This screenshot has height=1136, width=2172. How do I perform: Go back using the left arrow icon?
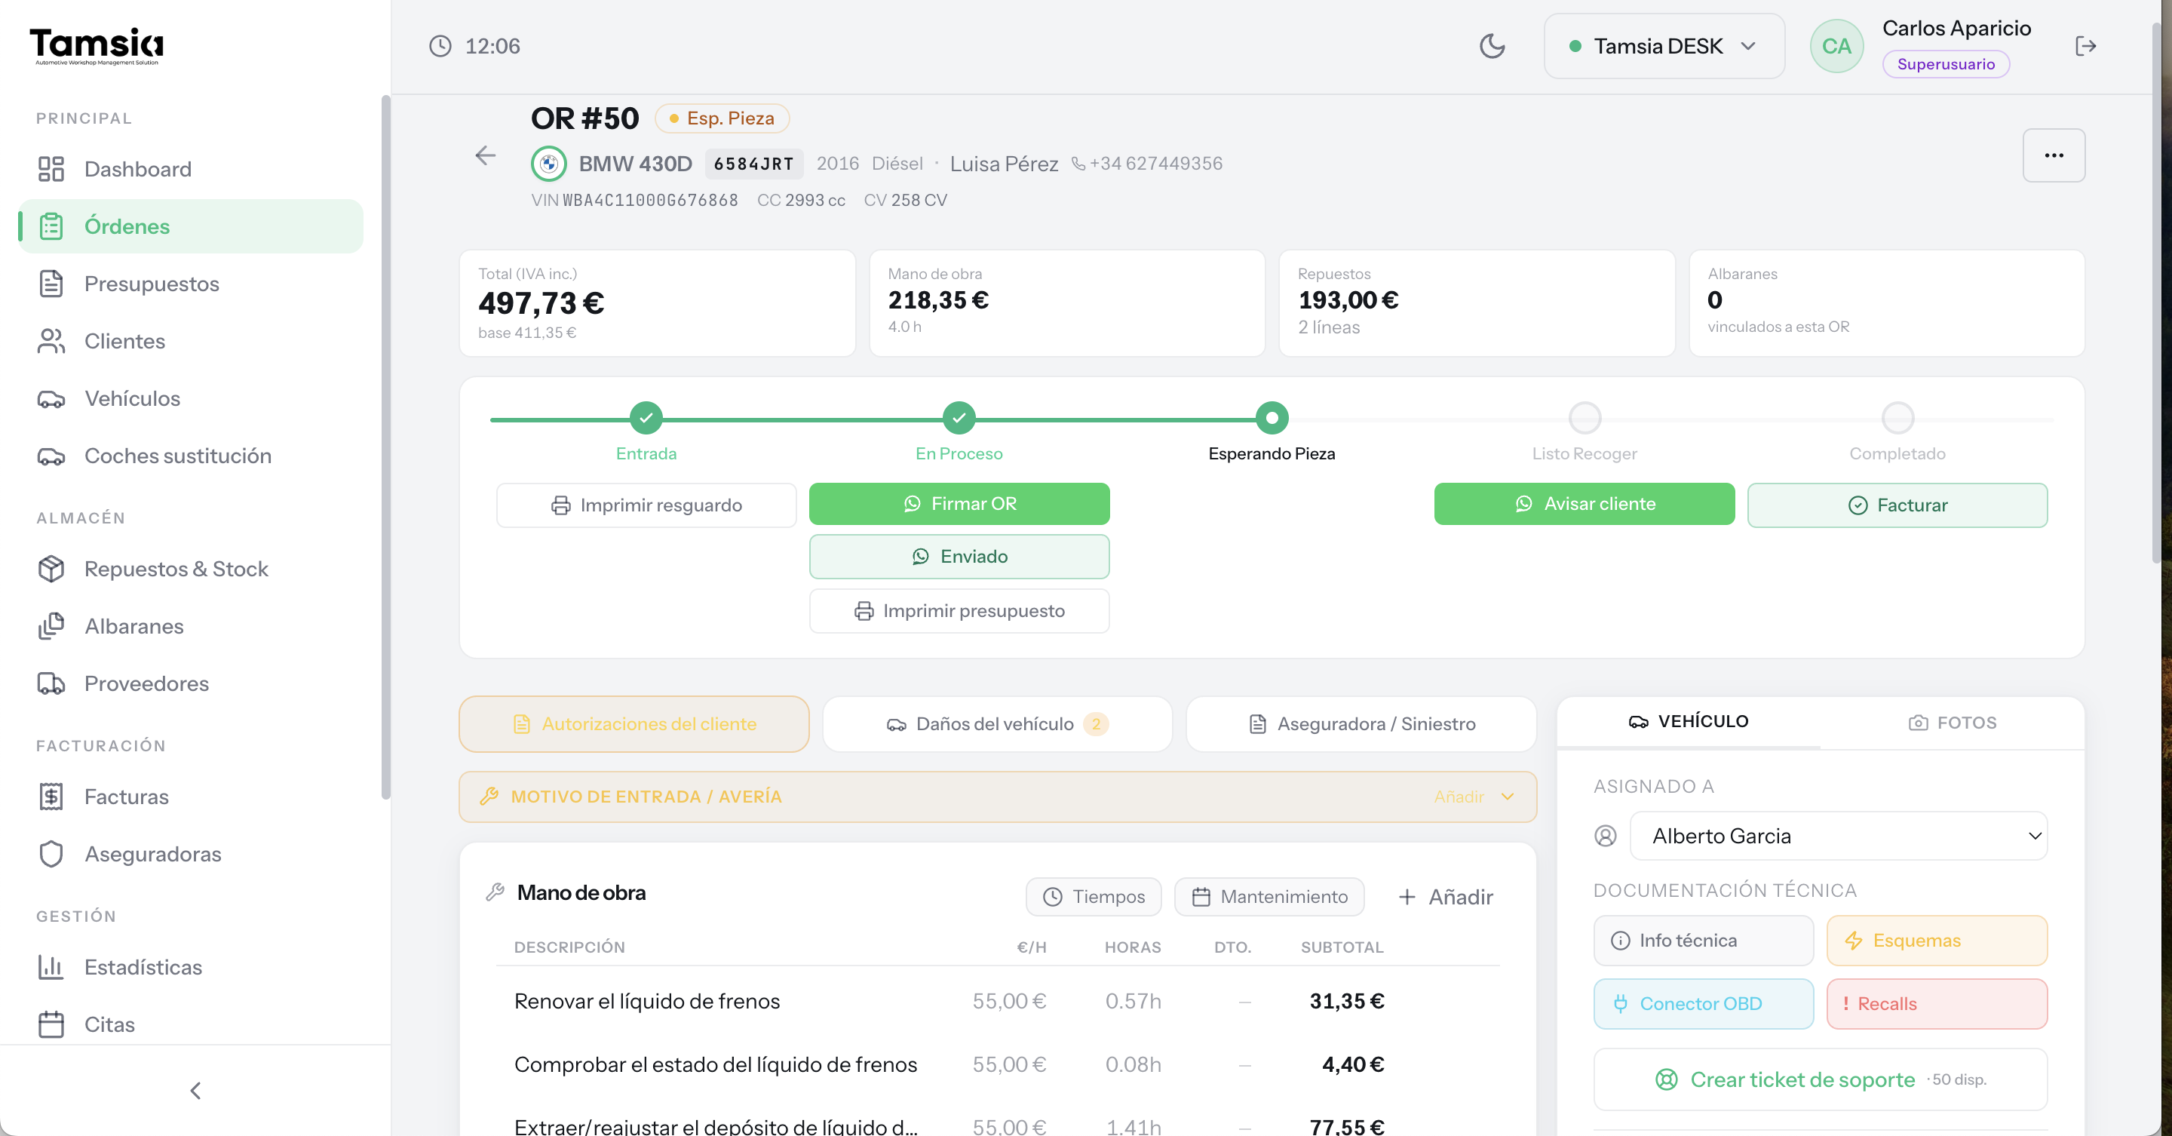pyautogui.click(x=485, y=155)
